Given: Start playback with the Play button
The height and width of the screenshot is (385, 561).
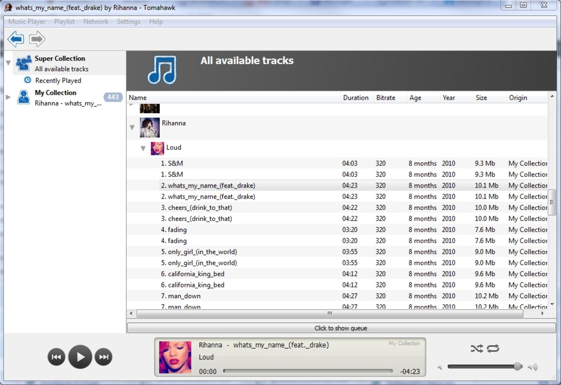Looking at the screenshot, I should pos(80,357).
